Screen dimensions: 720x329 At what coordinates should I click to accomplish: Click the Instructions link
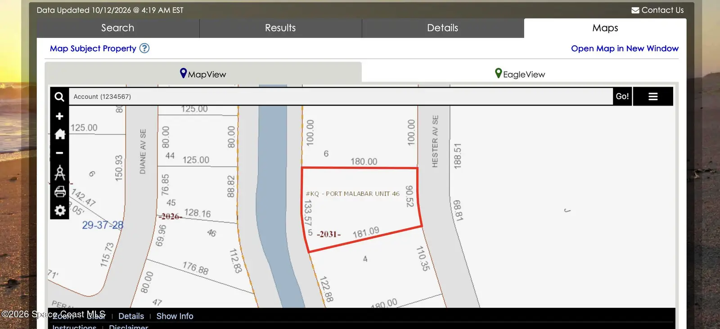(74, 326)
